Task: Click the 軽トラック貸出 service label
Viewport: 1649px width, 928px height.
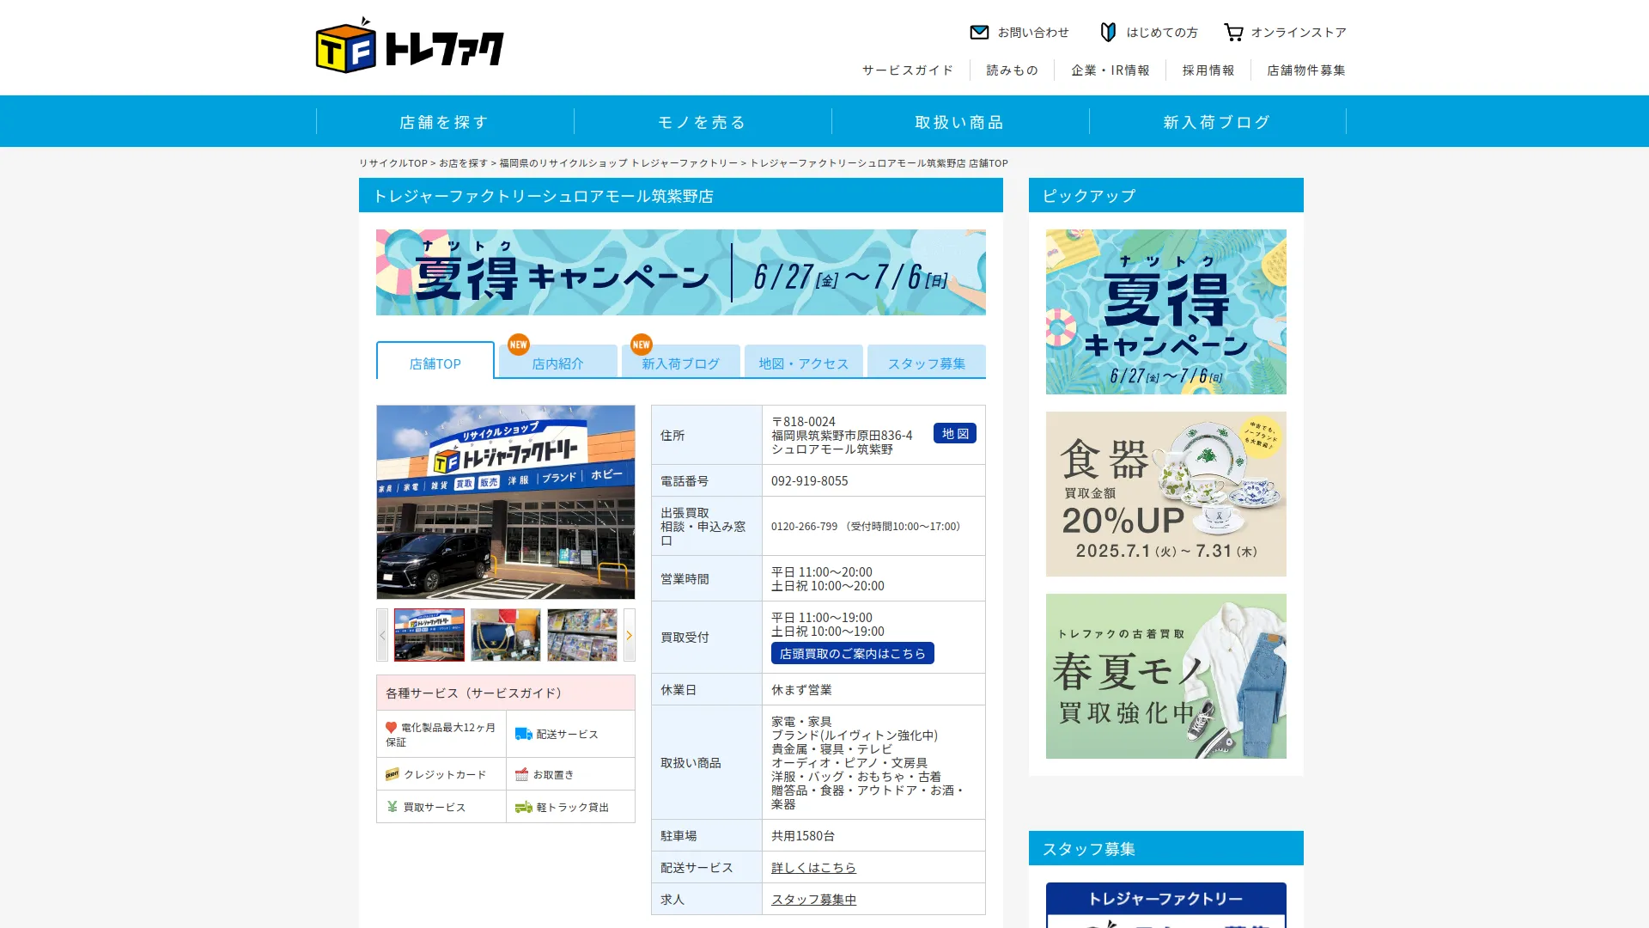Action: pyautogui.click(x=573, y=807)
